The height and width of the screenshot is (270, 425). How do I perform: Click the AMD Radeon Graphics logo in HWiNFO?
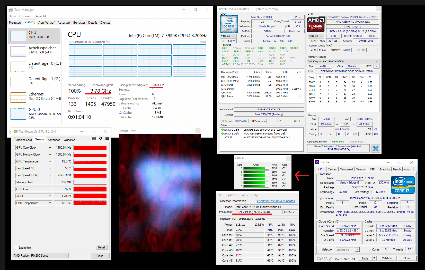tap(316, 24)
